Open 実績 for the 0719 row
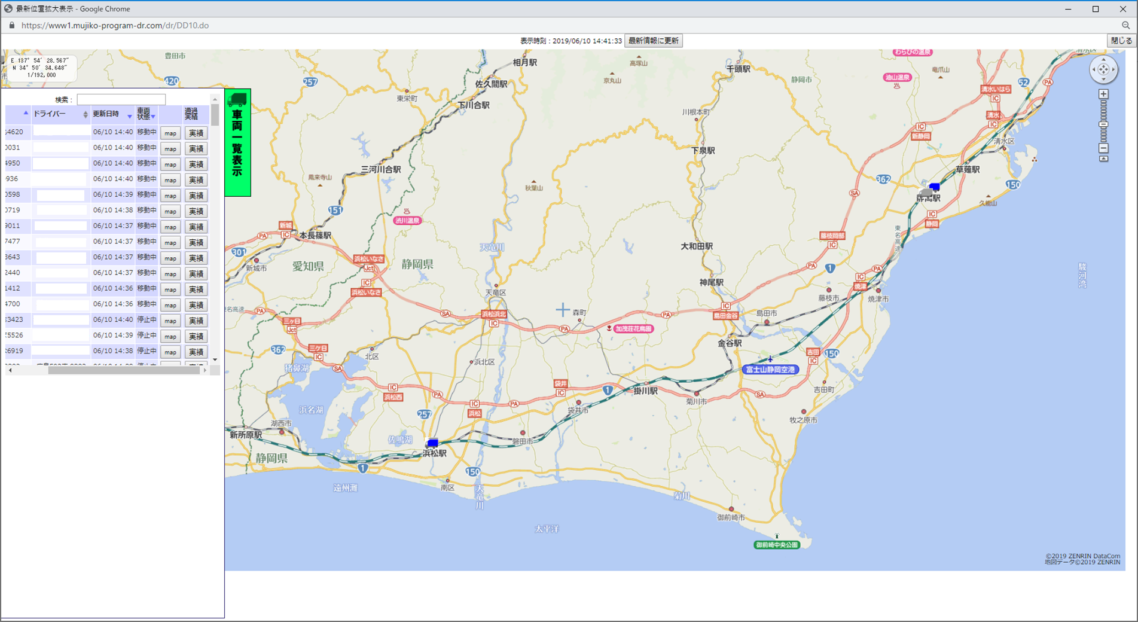Viewport: 1138px width, 622px height. (196, 211)
